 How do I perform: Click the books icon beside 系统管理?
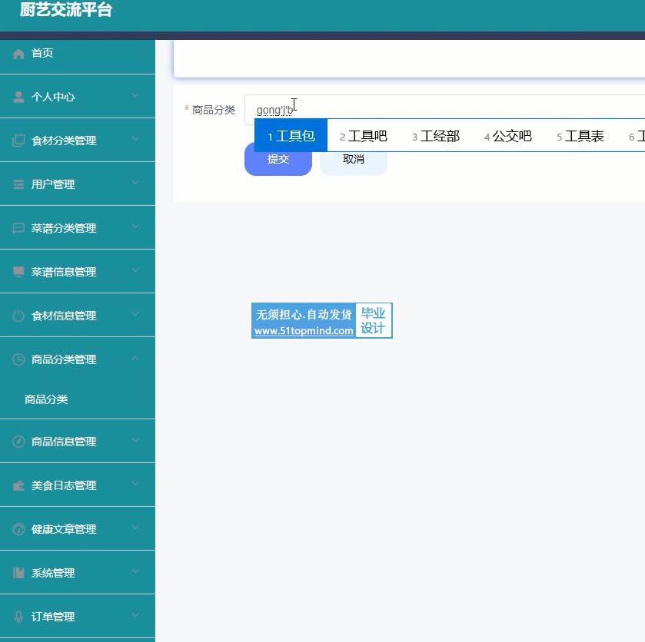(18, 573)
